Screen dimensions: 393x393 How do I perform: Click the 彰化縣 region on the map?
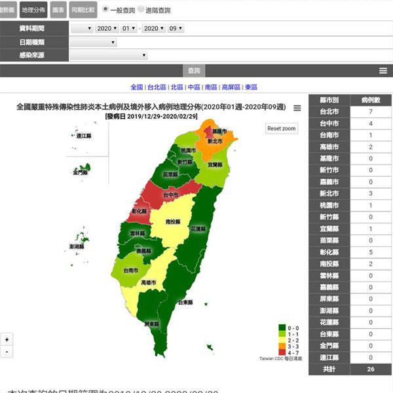[139, 212]
